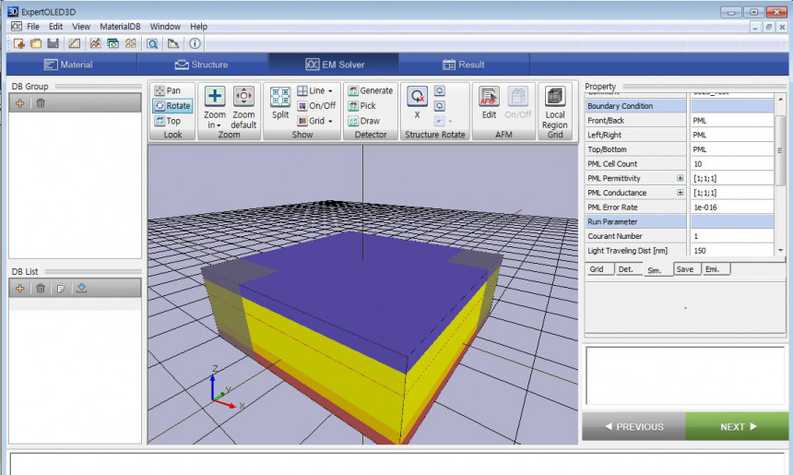Click the PREVIOUS button
The image size is (793, 475).
coord(634,426)
